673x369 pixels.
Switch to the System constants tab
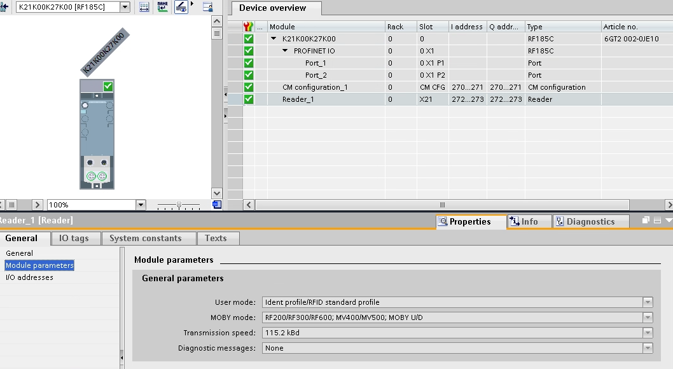(148, 238)
